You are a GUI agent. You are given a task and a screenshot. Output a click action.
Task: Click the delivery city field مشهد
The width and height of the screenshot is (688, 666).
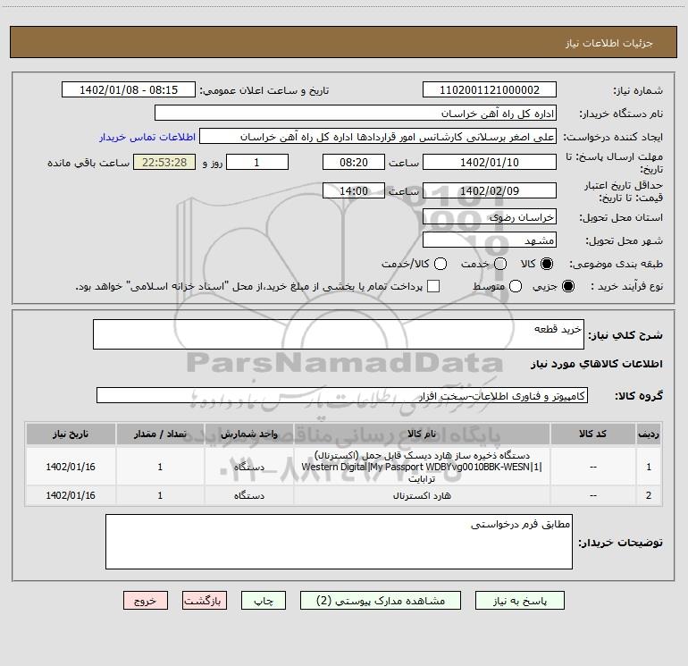pos(490,240)
